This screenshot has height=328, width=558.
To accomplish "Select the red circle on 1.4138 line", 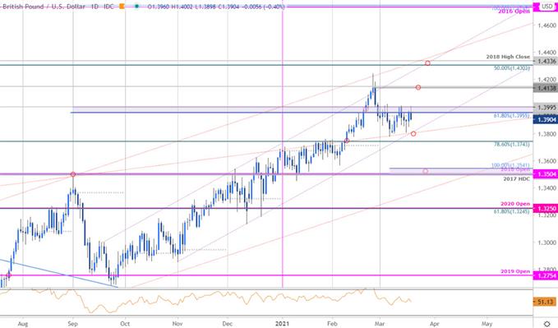I will point(418,87).
